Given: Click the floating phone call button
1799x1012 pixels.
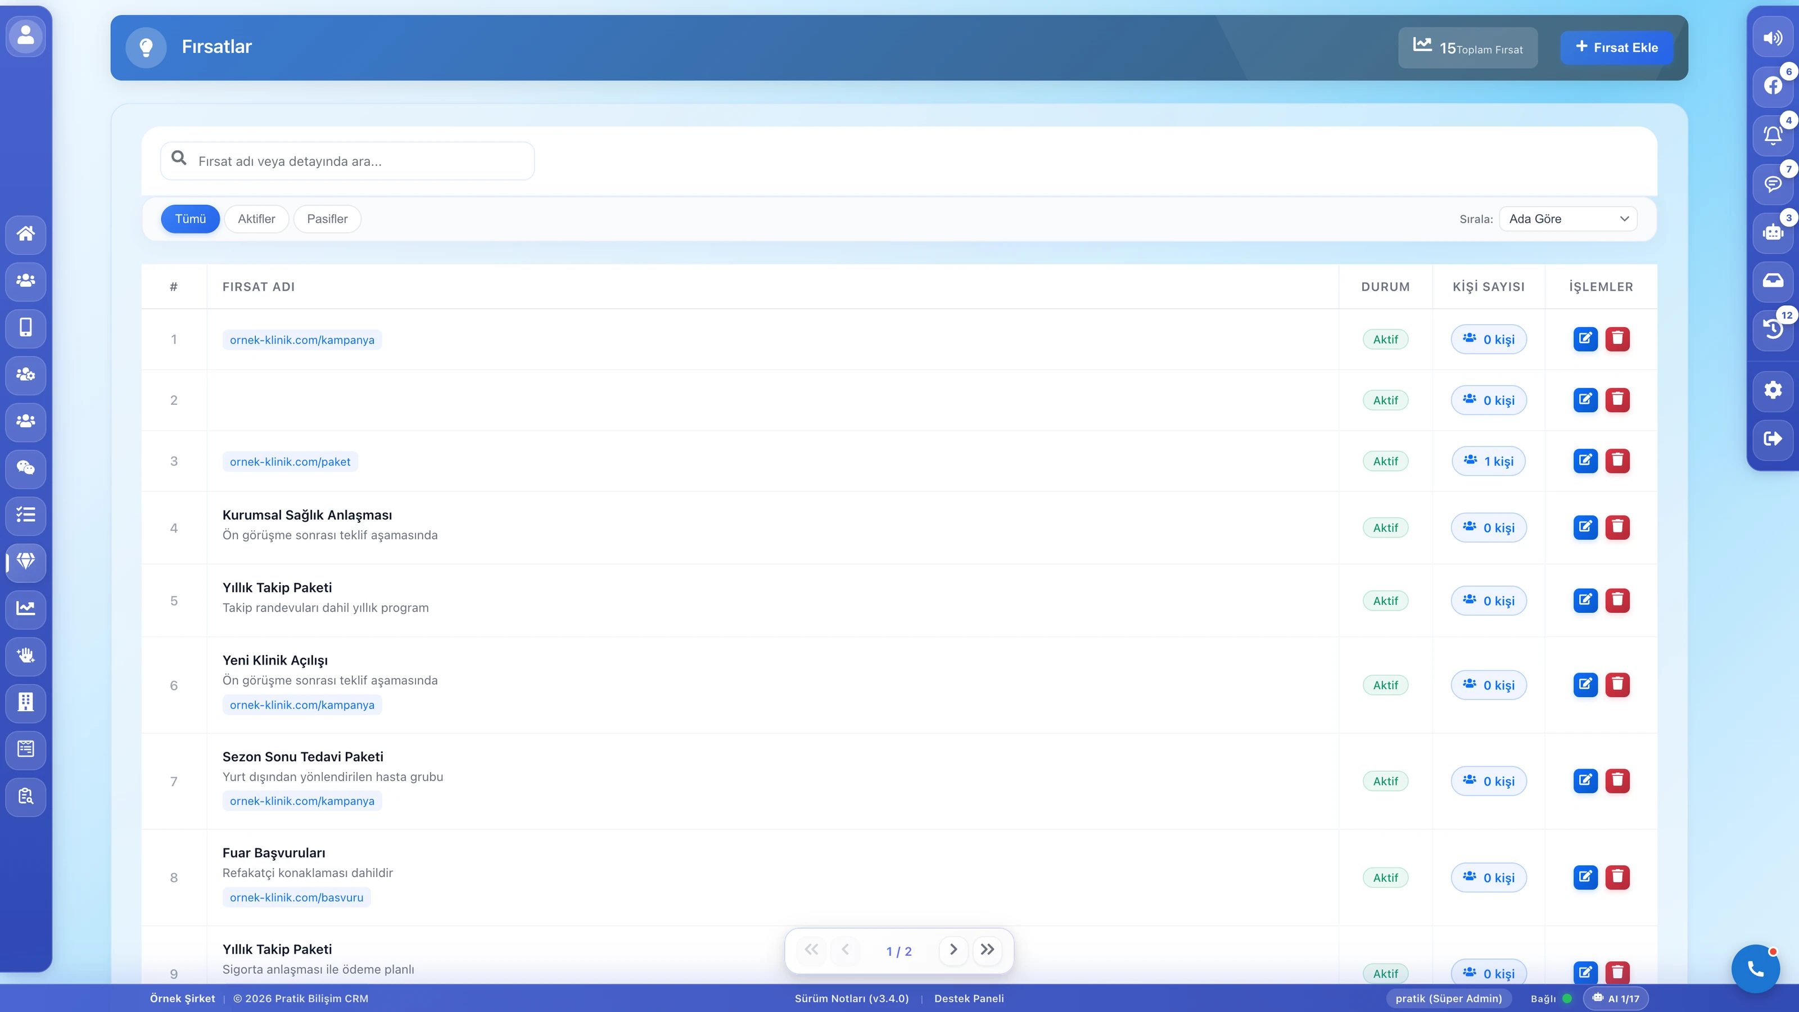Looking at the screenshot, I should (x=1755, y=969).
